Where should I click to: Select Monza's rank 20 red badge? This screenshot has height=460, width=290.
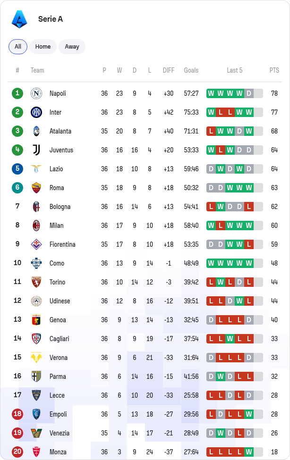coord(17,452)
